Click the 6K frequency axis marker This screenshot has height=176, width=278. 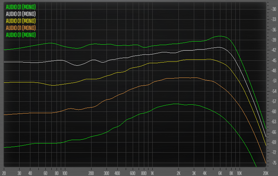pos(220,173)
